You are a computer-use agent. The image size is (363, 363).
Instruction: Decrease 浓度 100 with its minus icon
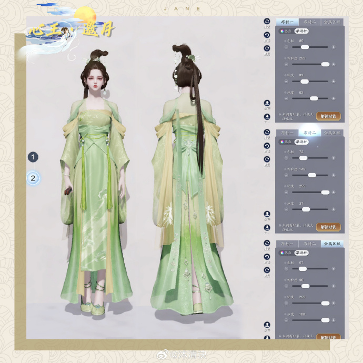coord(286,320)
